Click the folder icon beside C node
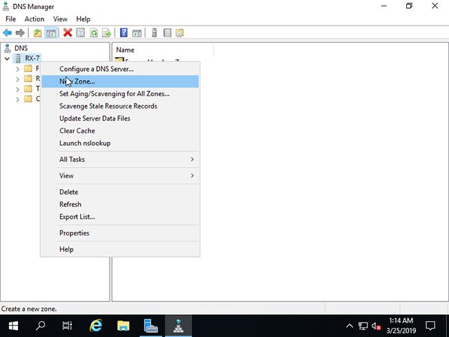The height and width of the screenshot is (337, 449). pos(28,99)
